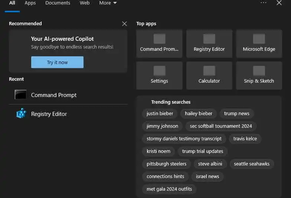This screenshot has width=291, height=198.
Task: Click the Registry Editor icon in Recent
Action: tap(21, 114)
